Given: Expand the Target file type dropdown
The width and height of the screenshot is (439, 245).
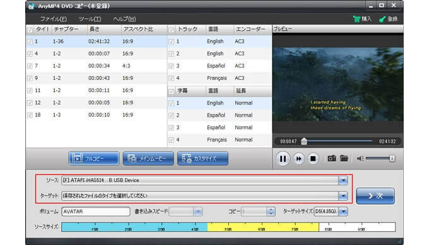Looking at the screenshot, I should point(343,196).
